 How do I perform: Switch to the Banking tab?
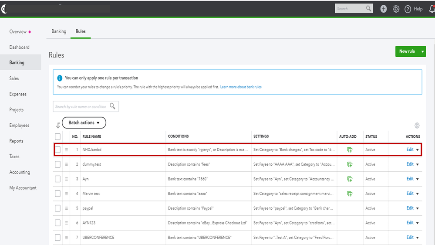[59, 31]
